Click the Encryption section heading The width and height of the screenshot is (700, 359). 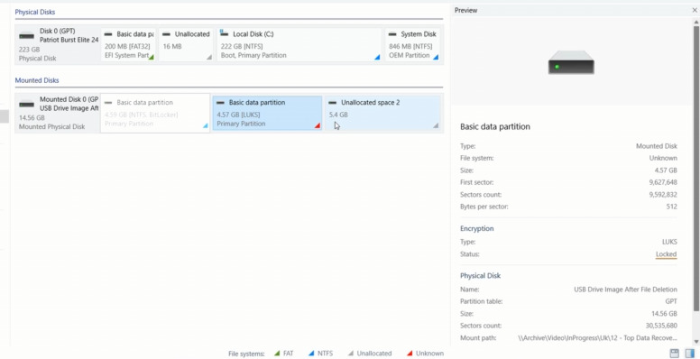click(477, 228)
